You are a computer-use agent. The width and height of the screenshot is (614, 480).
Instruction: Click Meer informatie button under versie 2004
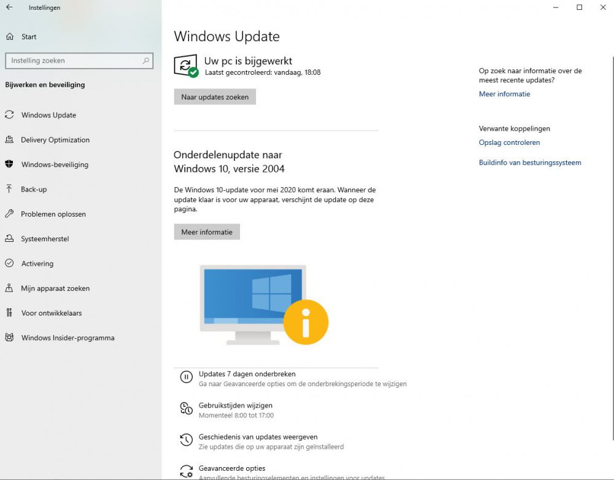207,232
